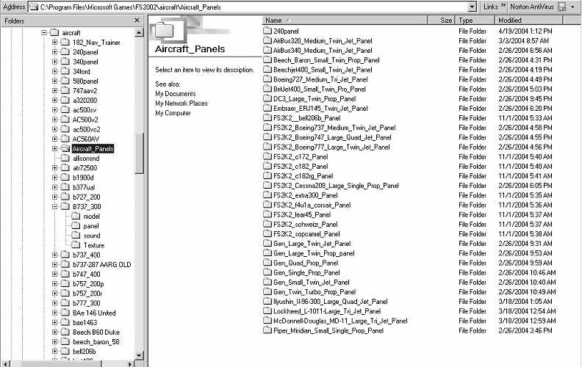This screenshot has width=582, height=367.
Task: Select the panel subfolder under B737_300
Action: [91, 226]
